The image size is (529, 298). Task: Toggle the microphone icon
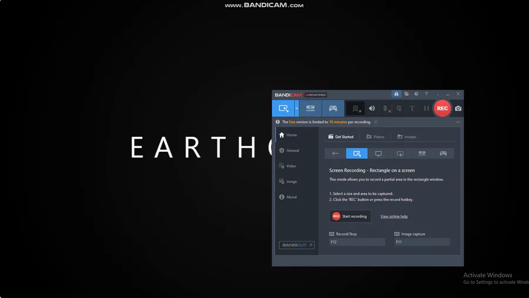(x=386, y=108)
